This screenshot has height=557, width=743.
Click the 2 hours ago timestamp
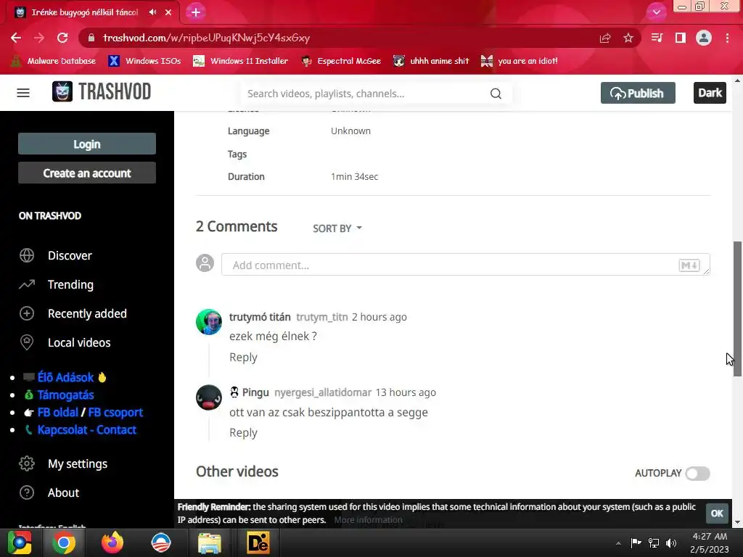point(379,317)
